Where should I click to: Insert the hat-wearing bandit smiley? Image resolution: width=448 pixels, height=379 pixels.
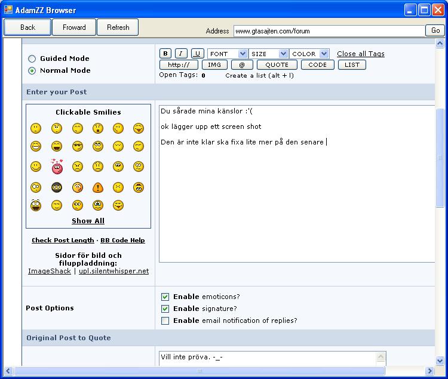pyautogui.click(x=139, y=187)
